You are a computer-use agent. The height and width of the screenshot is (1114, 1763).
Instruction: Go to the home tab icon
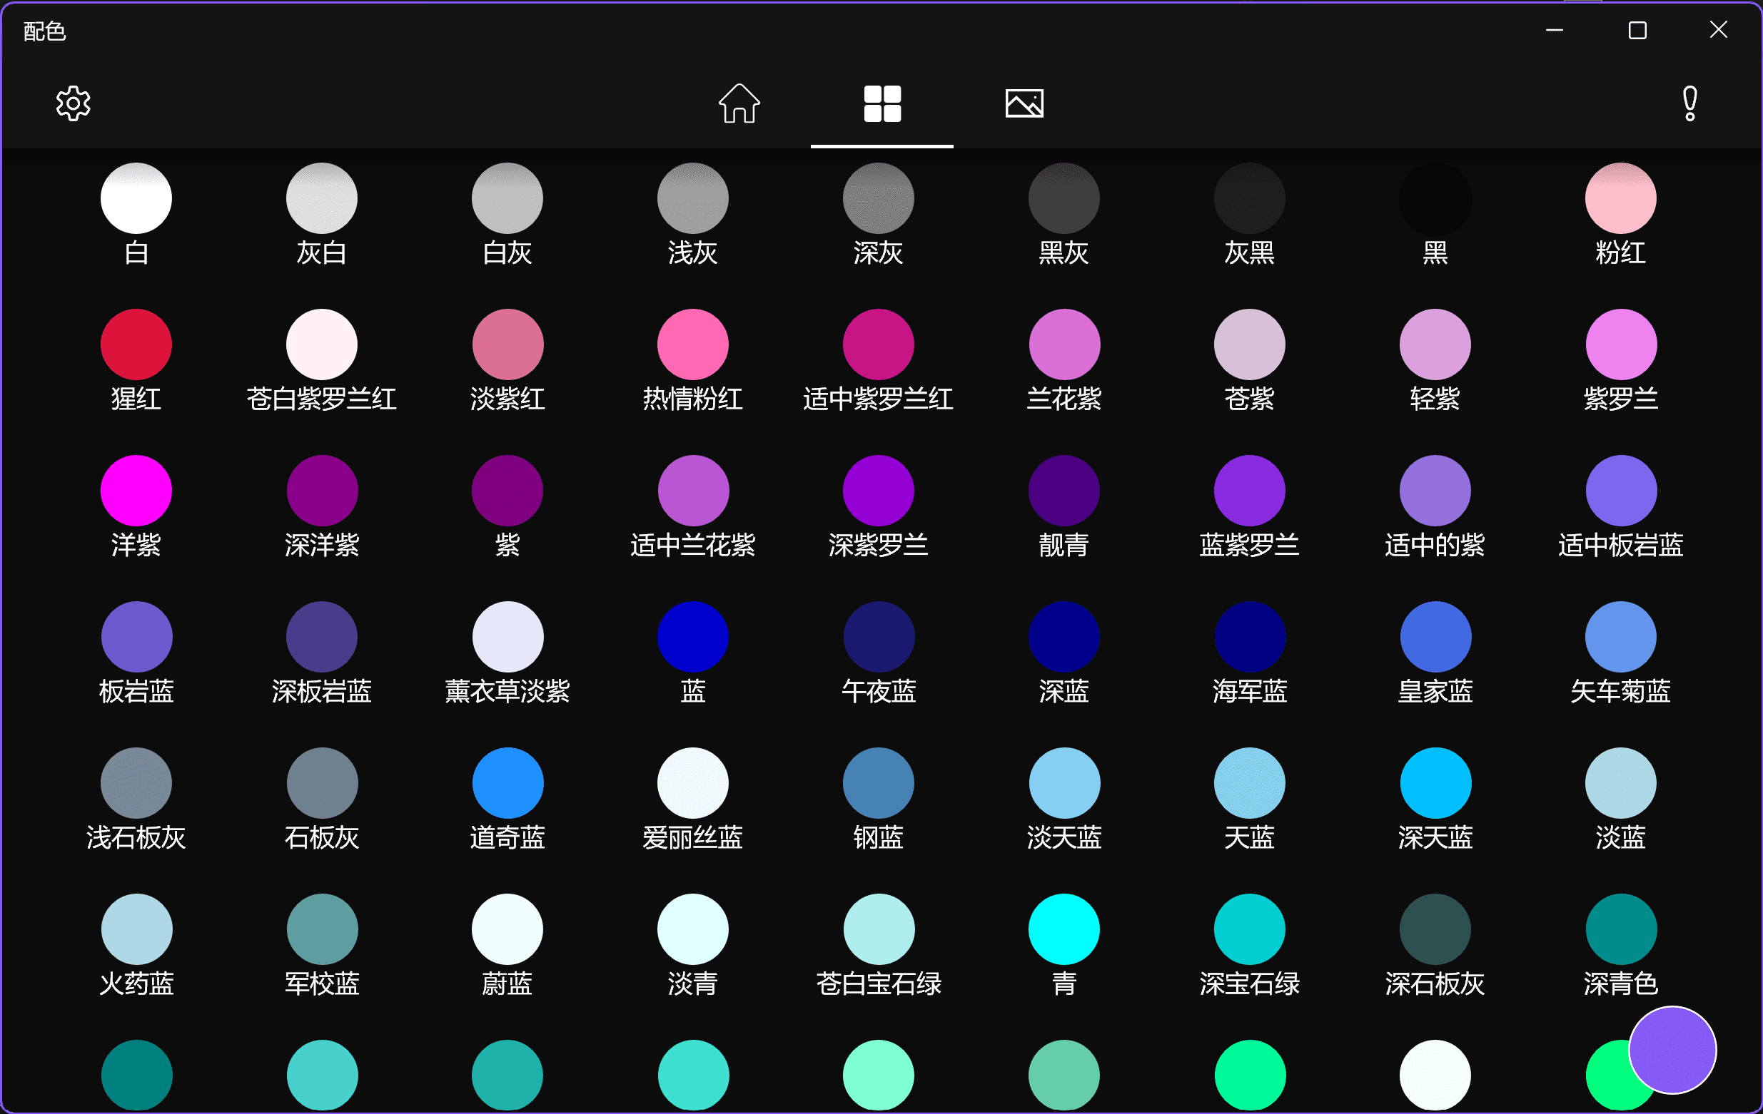click(x=739, y=103)
